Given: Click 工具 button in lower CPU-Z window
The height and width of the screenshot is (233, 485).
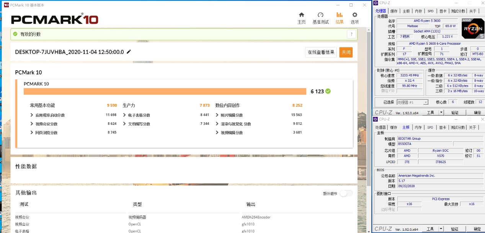Looking at the screenshot, I should pyautogui.click(x=430, y=229).
